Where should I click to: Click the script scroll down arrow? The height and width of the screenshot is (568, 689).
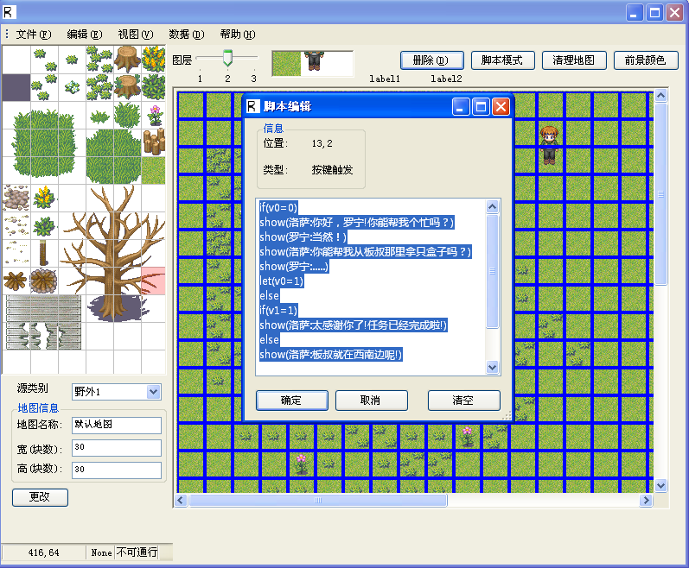tap(492, 367)
